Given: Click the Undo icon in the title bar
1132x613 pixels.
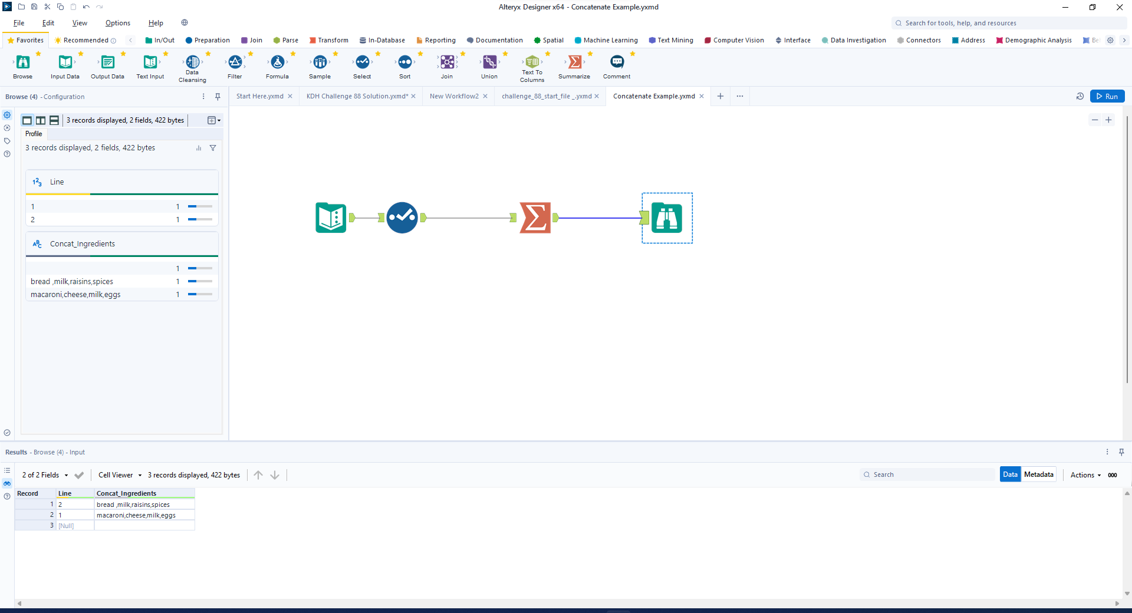Looking at the screenshot, I should coord(86,7).
